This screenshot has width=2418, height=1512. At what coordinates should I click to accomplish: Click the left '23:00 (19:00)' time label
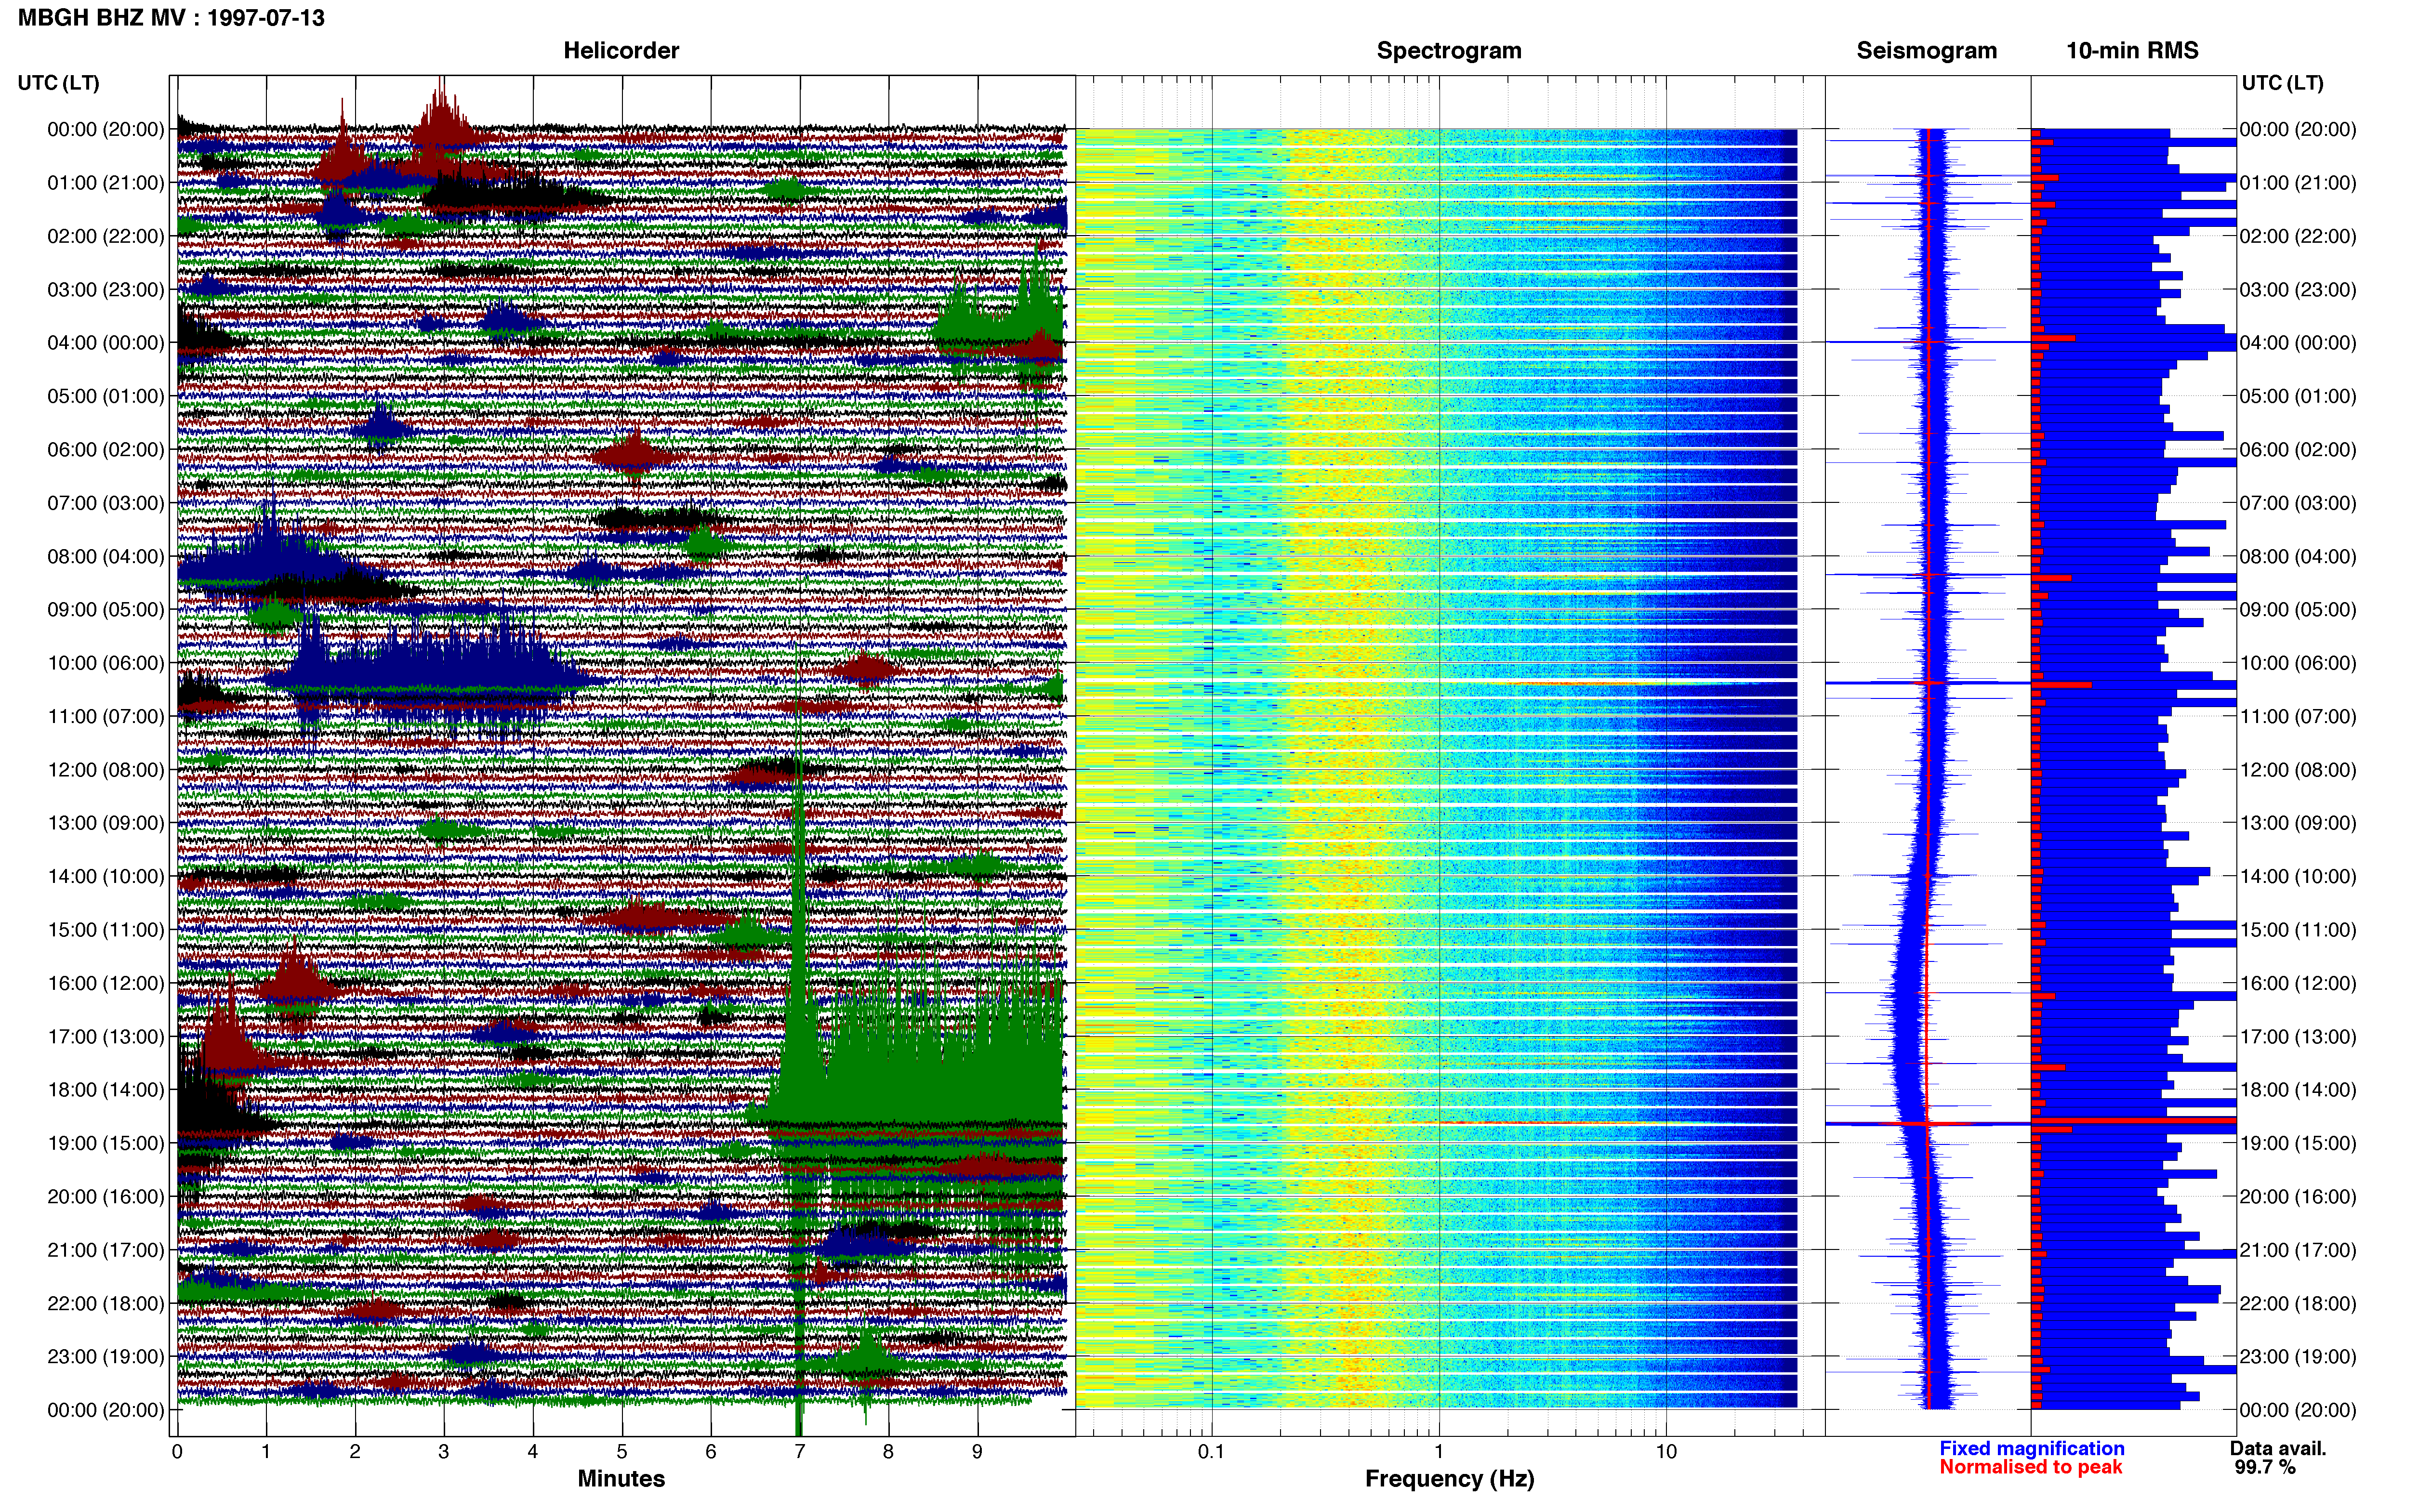[x=106, y=1357]
